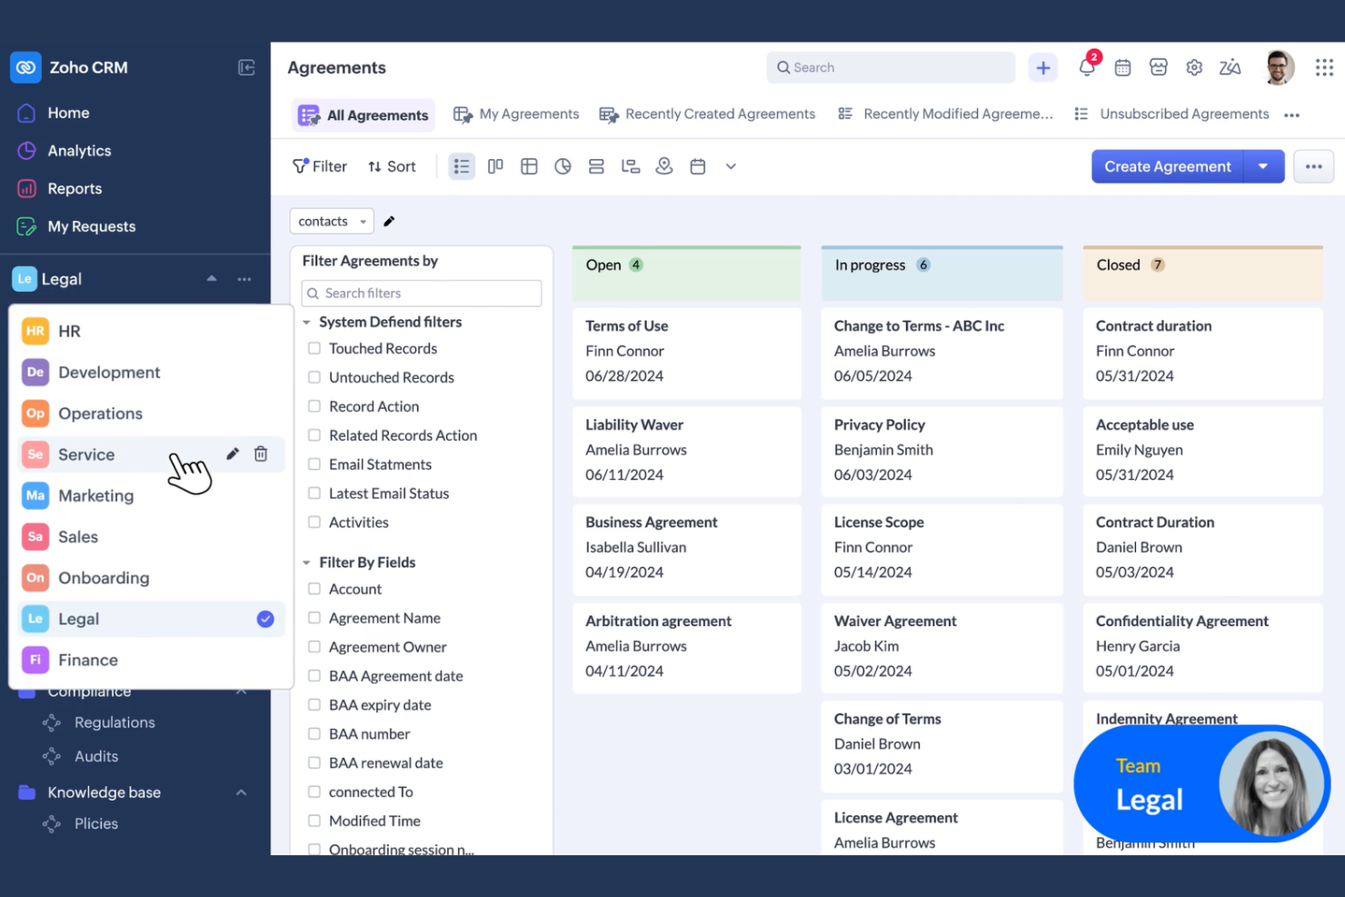
Task: Select the calendar view icon
Action: [x=697, y=165]
